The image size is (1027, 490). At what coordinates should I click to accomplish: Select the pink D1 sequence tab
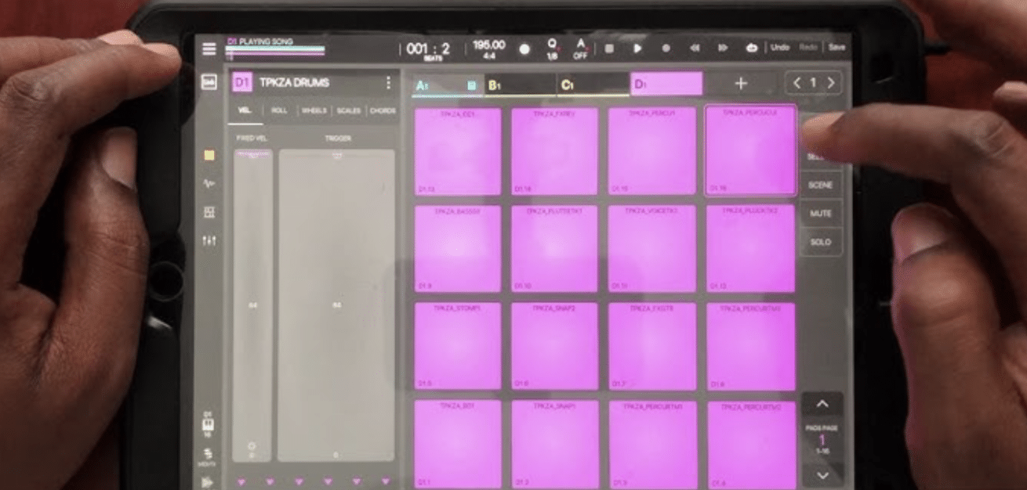666,84
